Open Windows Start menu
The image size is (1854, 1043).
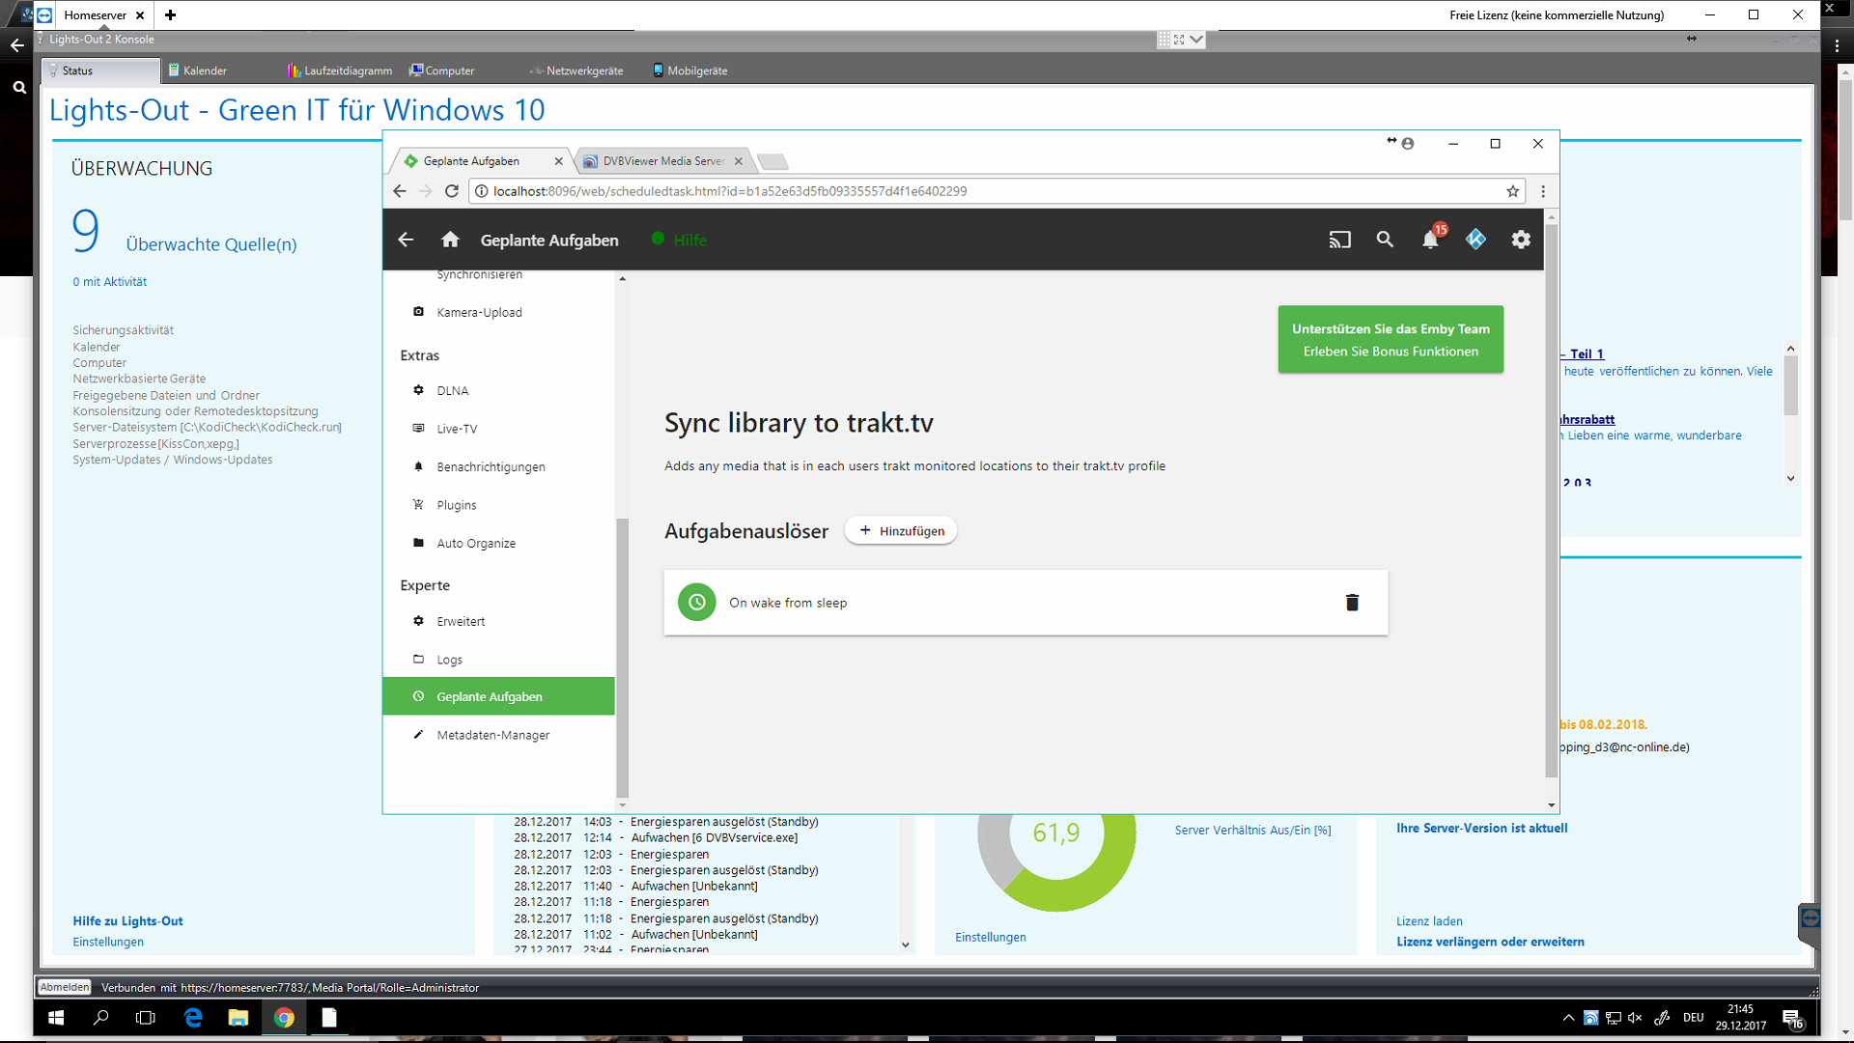[56, 1018]
